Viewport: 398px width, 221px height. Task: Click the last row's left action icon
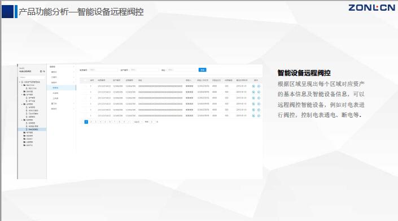pyautogui.click(x=253, y=115)
